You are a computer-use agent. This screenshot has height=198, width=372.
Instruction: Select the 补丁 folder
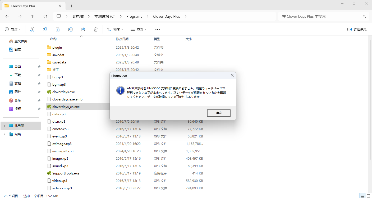56,70
